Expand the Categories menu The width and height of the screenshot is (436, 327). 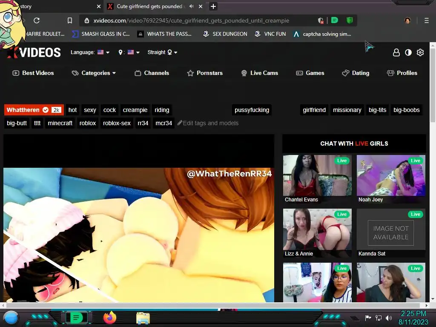94,73
